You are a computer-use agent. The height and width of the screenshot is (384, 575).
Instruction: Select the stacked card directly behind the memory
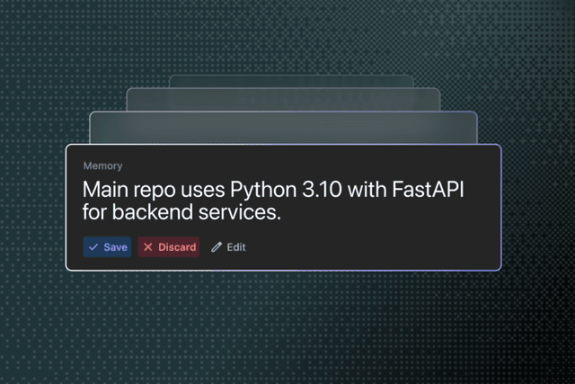point(283,128)
